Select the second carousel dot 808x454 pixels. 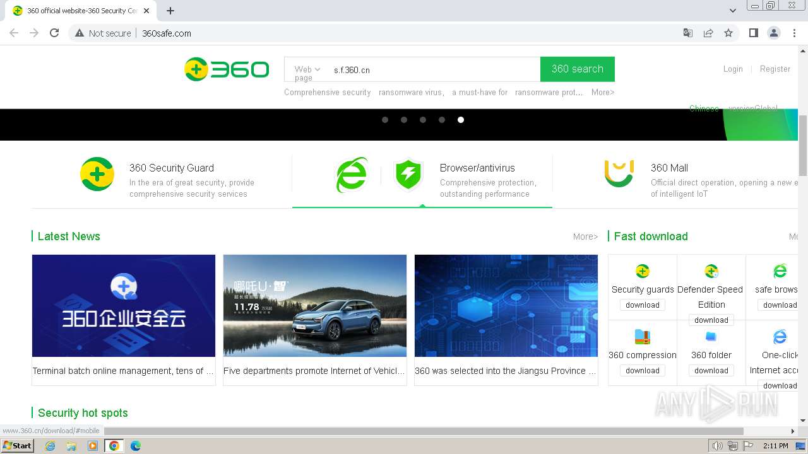404,120
